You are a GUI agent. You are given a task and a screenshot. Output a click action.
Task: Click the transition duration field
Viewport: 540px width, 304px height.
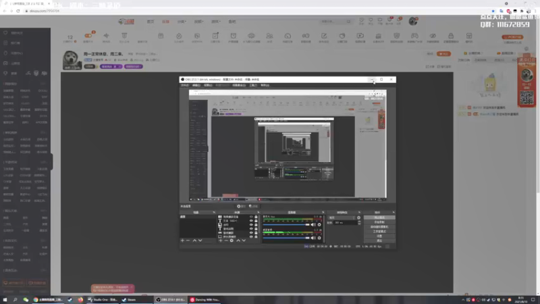coord(346,223)
